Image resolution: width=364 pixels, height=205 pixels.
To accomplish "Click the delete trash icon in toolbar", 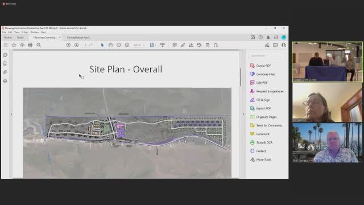I will (208, 45).
